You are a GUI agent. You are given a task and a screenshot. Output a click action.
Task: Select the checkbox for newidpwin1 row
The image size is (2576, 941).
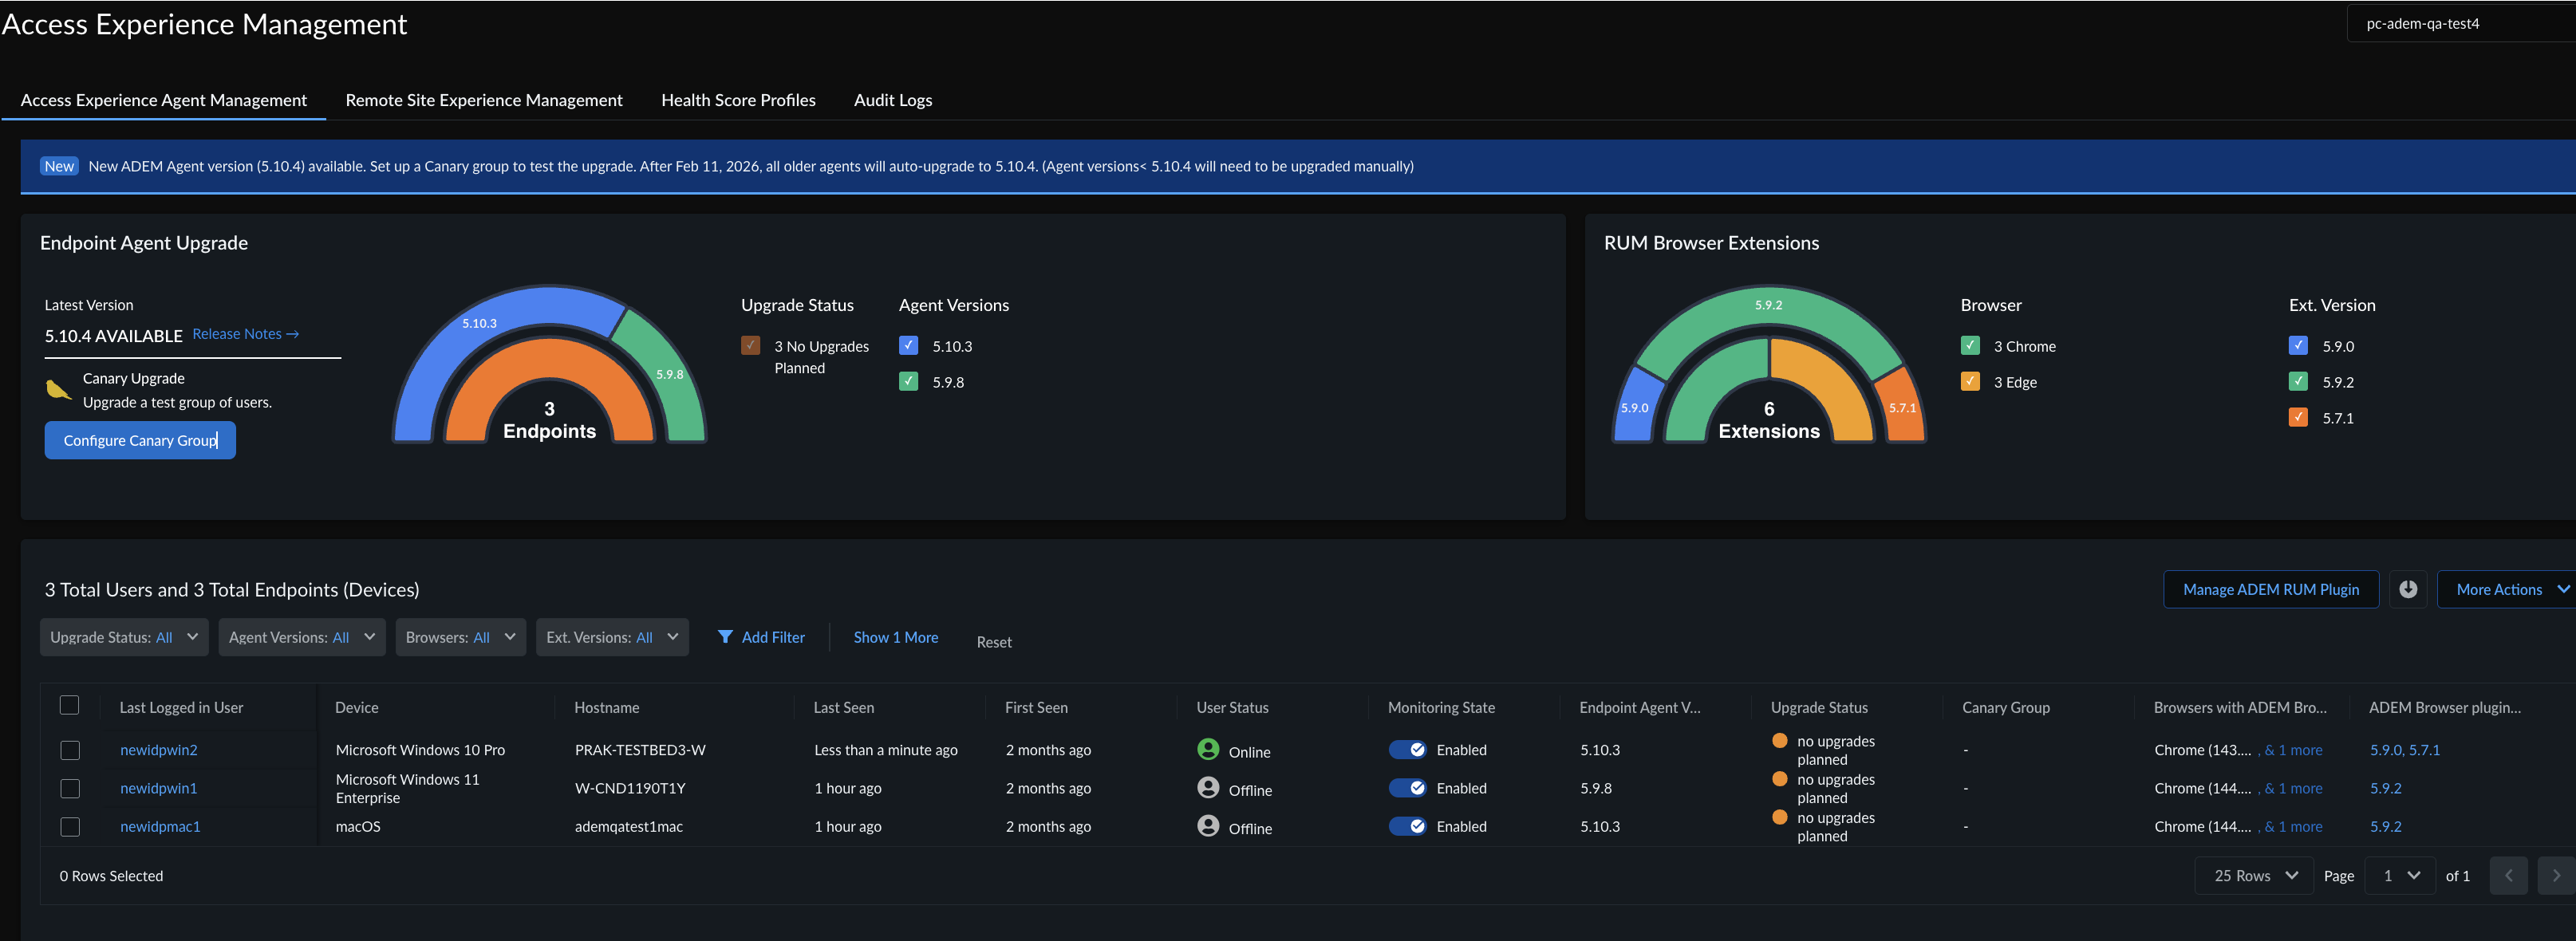(x=70, y=788)
